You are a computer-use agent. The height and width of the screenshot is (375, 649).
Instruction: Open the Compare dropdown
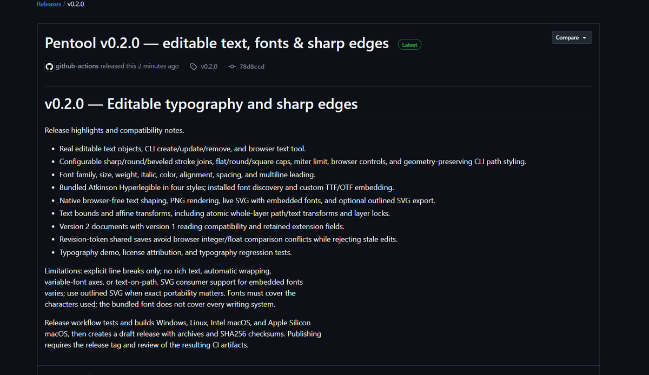pyautogui.click(x=572, y=37)
